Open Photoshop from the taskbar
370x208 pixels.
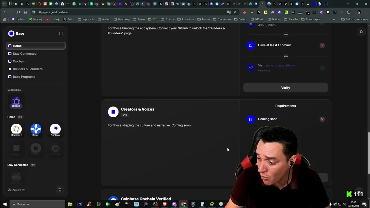(x=80, y=204)
